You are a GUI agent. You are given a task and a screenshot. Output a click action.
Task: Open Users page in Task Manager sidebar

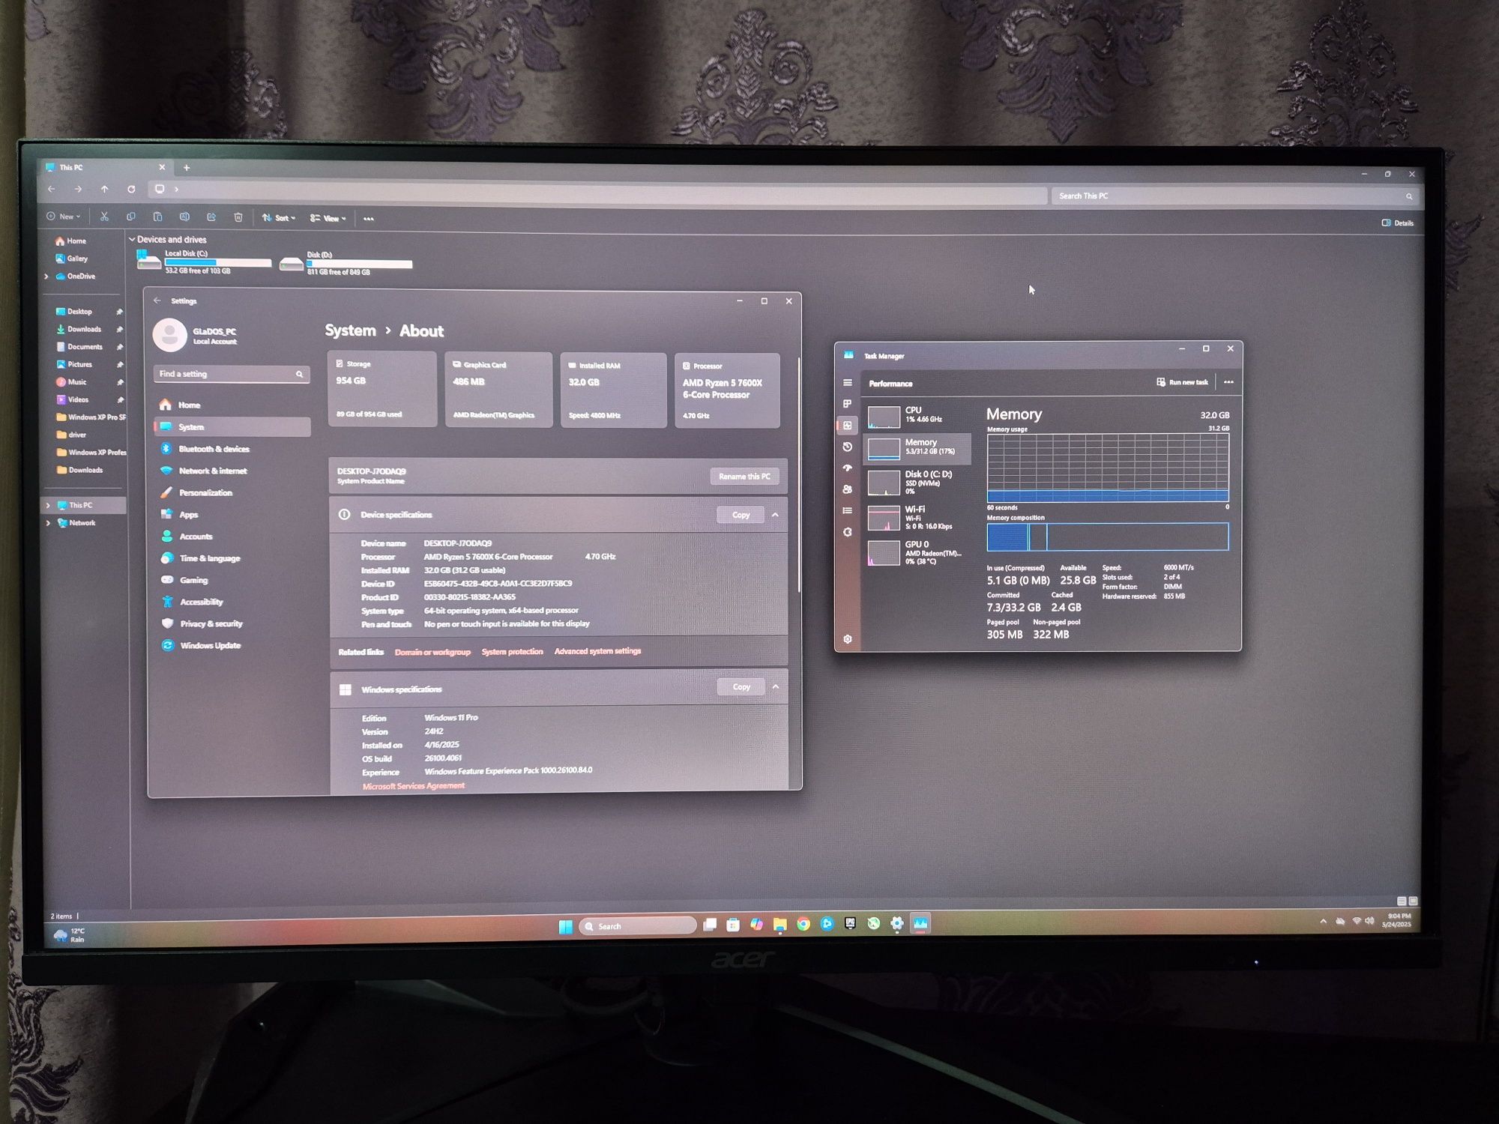(x=848, y=489)
